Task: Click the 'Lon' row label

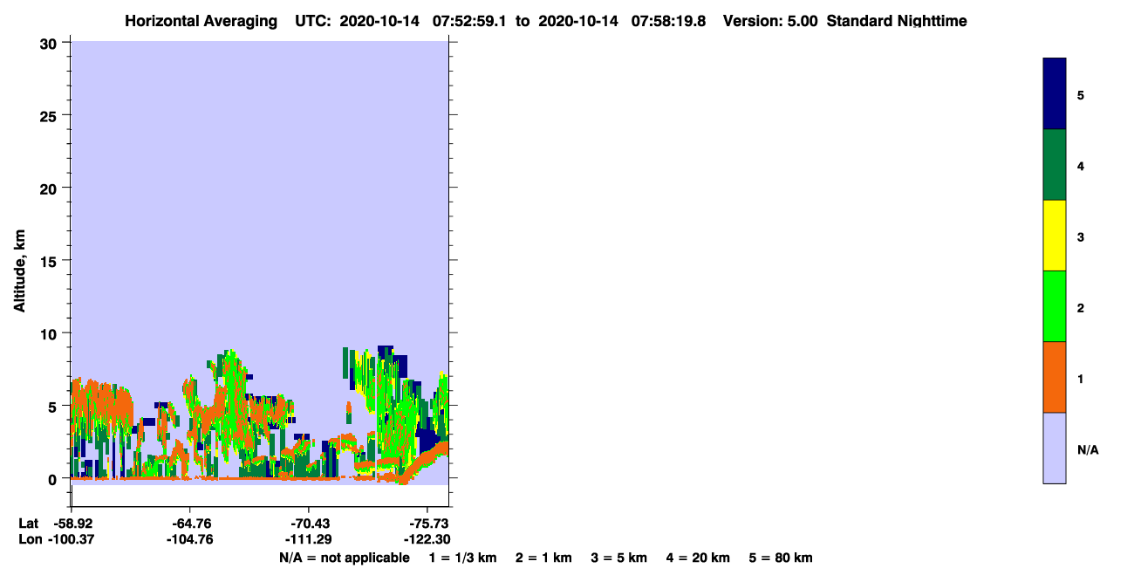Action: (x=30, y=539)
